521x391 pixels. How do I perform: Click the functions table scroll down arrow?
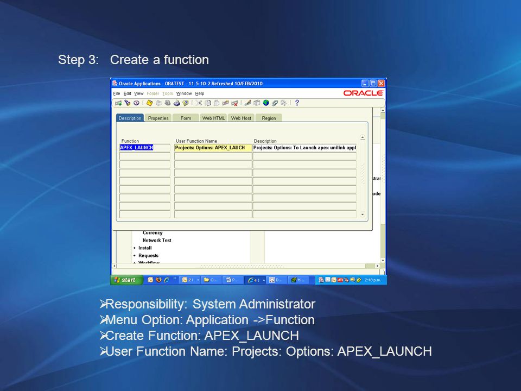coord(363,215)
